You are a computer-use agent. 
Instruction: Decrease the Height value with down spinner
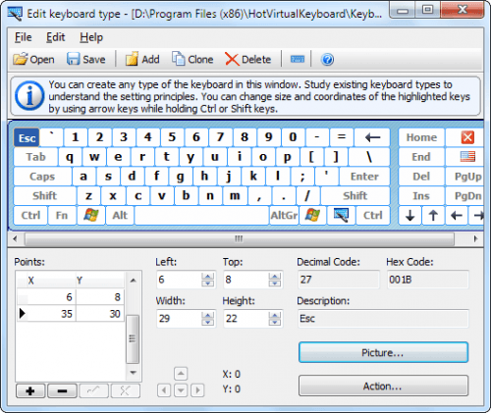pos(274,322)
